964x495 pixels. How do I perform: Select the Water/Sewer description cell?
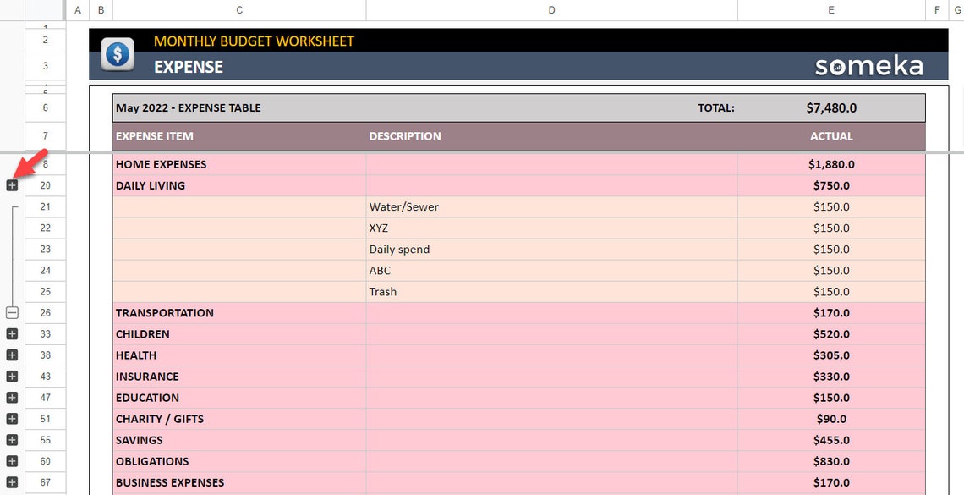click(551, 206)
